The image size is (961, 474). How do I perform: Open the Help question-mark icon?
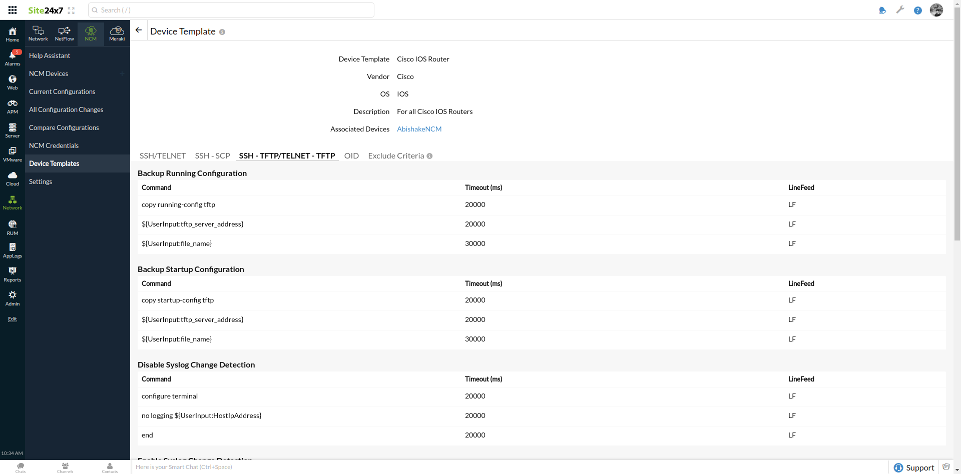[918, 10]
